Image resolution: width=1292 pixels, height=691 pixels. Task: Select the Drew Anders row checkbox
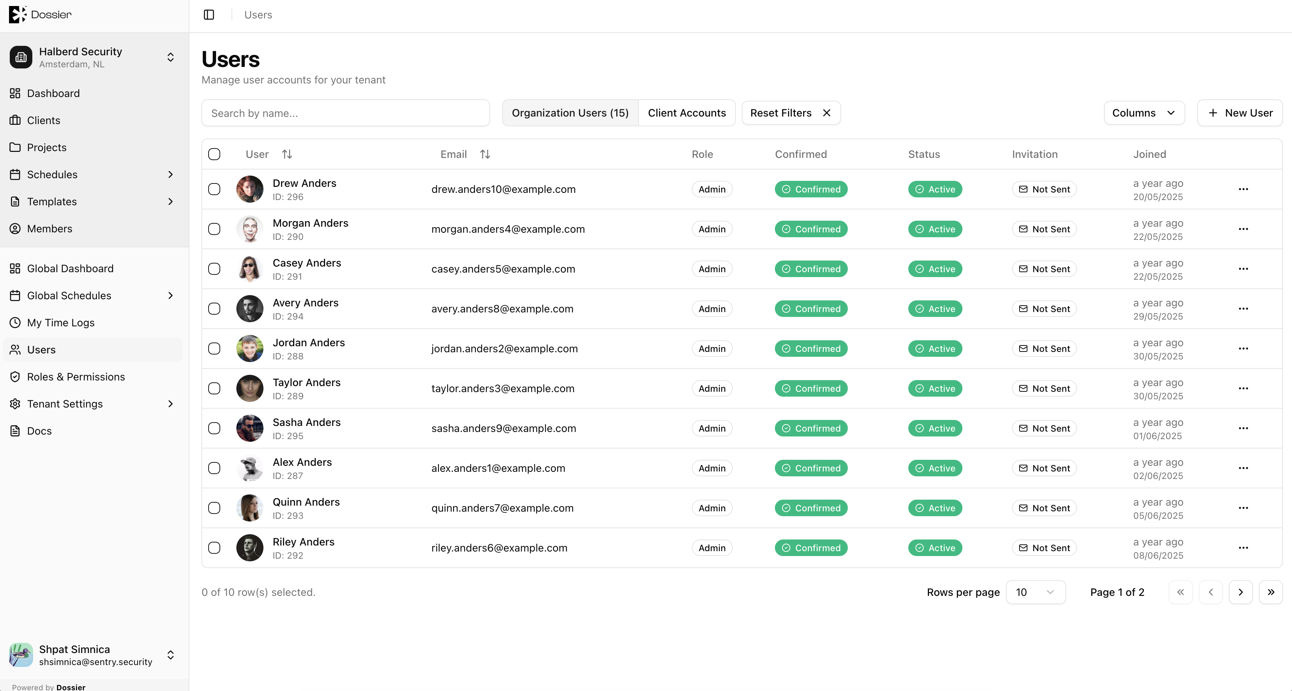coord(214,189)
